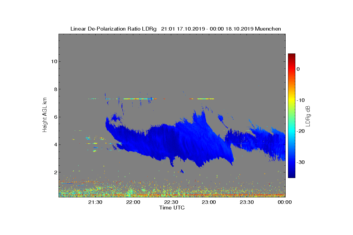Click the 'Height AGL km' axis label
The image size is (353, 235).
click(45, 115)
